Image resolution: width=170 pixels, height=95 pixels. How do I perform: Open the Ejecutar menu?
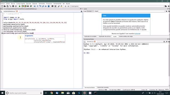point(28,3)
